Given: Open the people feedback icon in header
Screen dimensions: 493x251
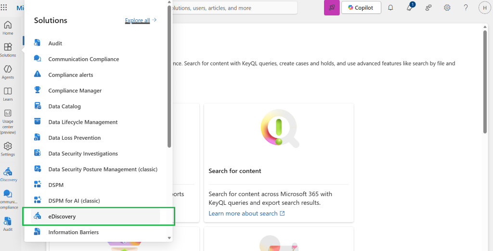Looking at the screenshot, I should point(428,8).
